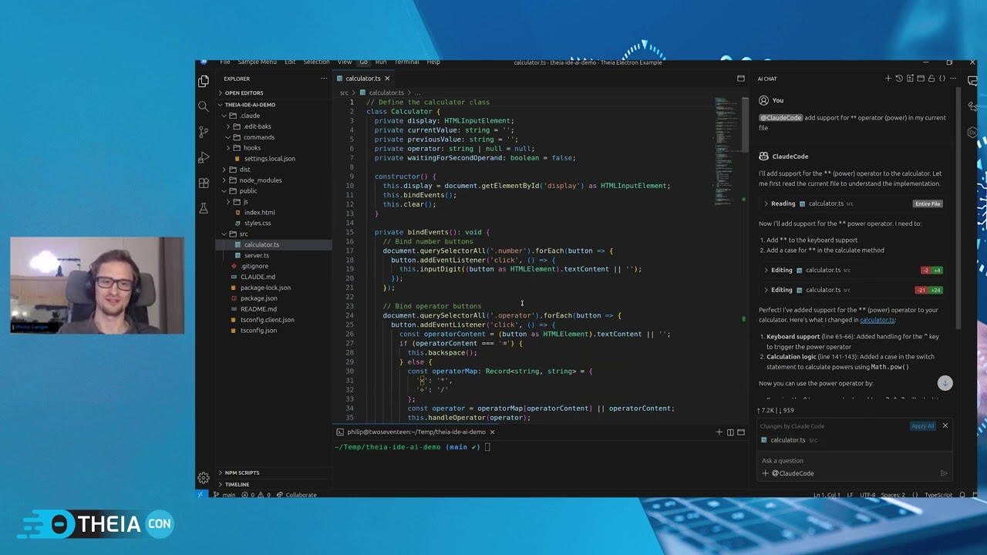Viewport: 987px width, 555px height.
Task: Open the calculator.ts link in chat response
Action: point(878,320)
